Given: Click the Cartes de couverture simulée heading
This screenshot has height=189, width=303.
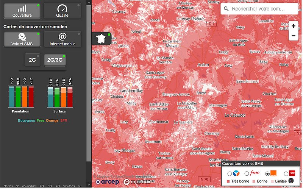Looking at the screenshot, I should (x=35, y=27).
